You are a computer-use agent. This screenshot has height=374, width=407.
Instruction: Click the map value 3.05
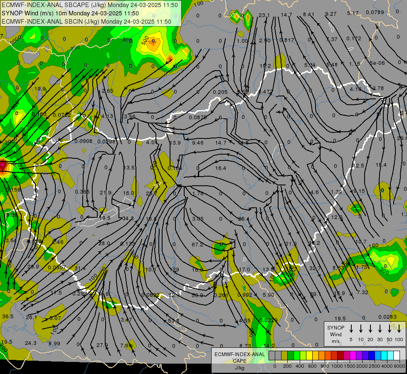coord(198,219)
